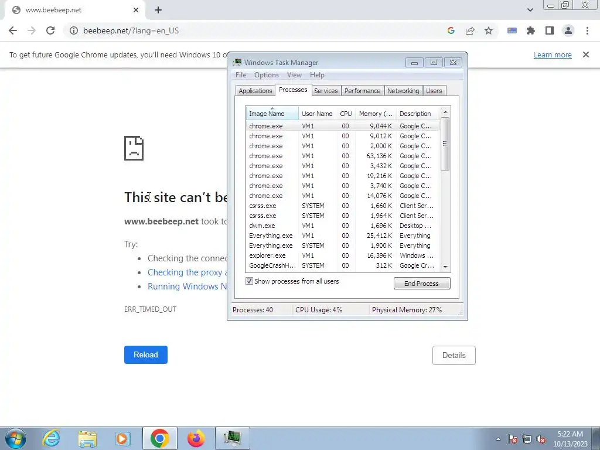This screenshot has width=600, height=450.
Task: Open Running Windows Network Diagnostics link
Action: coord(187,286)
